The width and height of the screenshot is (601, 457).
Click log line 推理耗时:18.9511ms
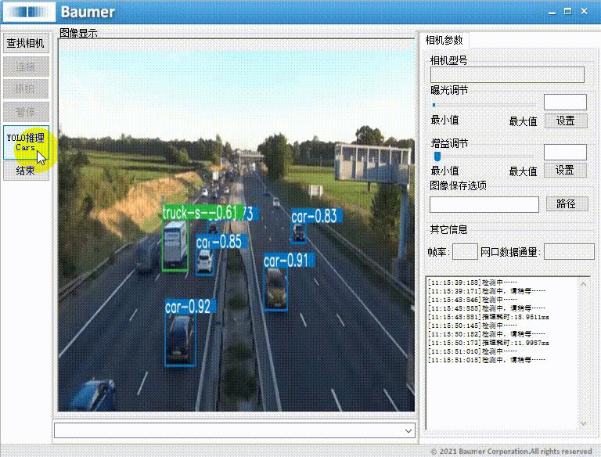coord(488,317)
